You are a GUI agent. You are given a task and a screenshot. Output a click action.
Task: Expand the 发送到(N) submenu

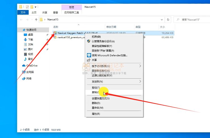point(140,81)
